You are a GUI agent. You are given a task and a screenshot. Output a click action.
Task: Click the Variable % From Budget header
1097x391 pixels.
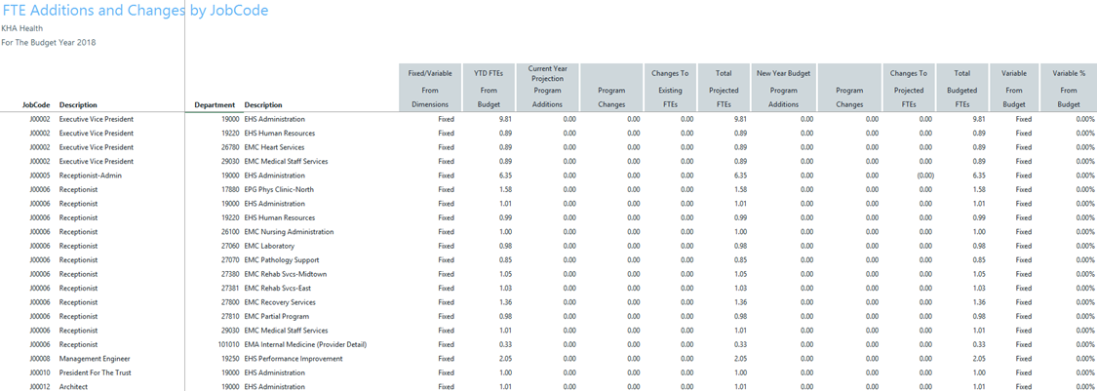pos(1069,89)
